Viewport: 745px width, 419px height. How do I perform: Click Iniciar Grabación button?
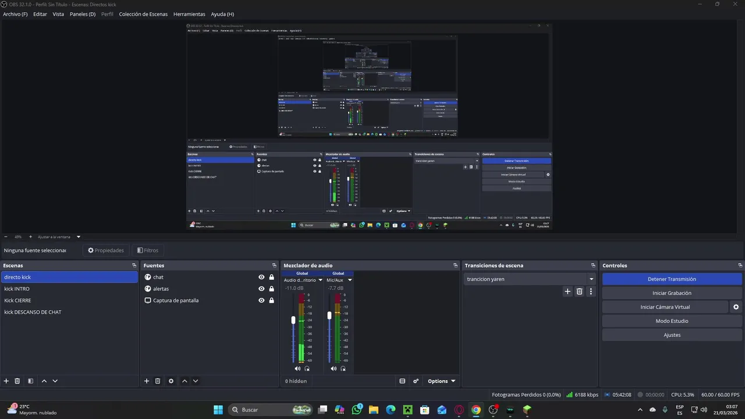tap(672, 293)
